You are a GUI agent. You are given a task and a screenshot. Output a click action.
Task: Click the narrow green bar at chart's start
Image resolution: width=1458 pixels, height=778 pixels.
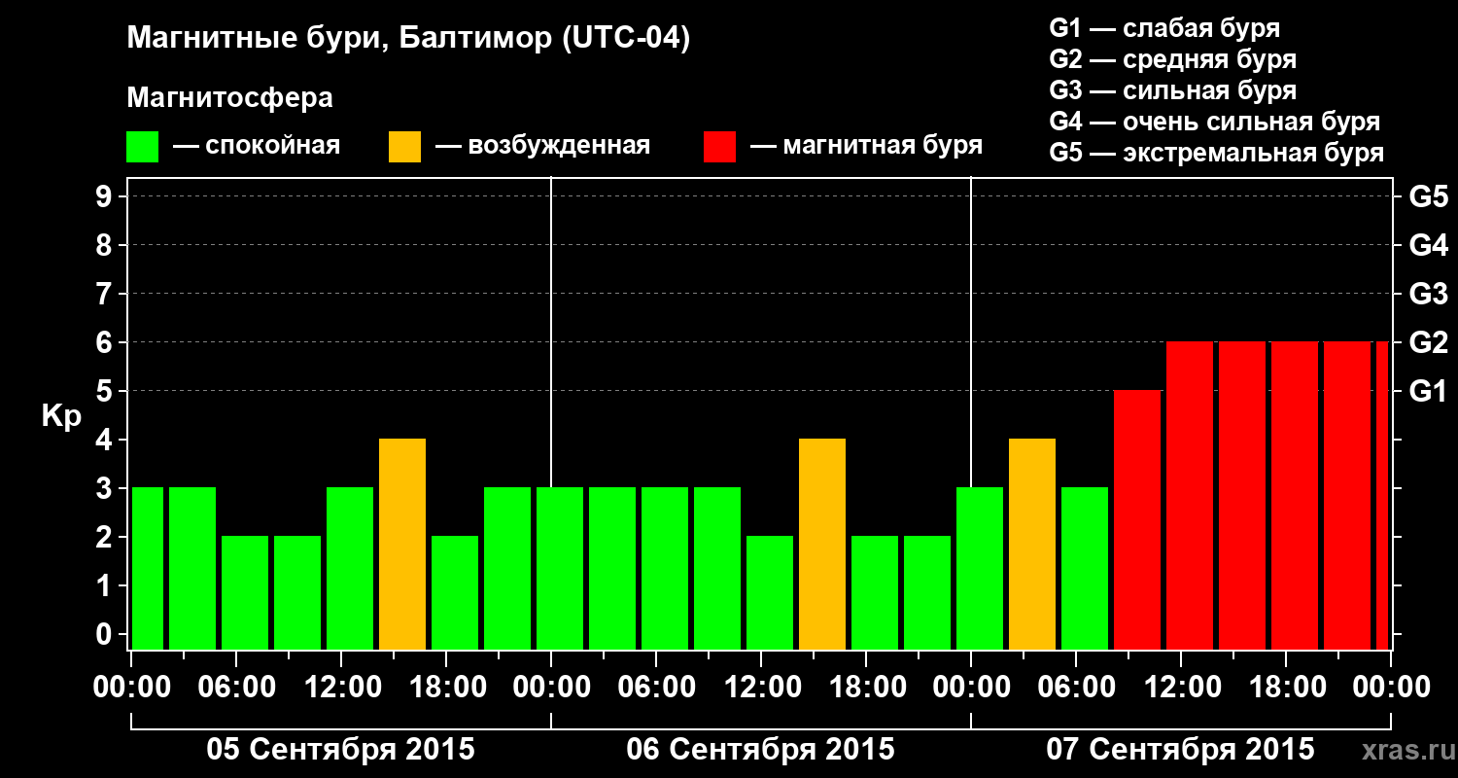tap(148, 568)
